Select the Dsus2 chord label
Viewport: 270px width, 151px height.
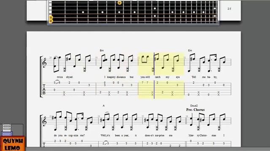[x=194, y=106]
